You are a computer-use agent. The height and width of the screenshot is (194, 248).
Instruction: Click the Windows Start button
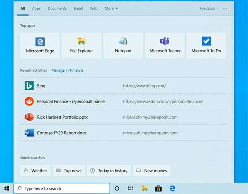[x=7, y=188]
